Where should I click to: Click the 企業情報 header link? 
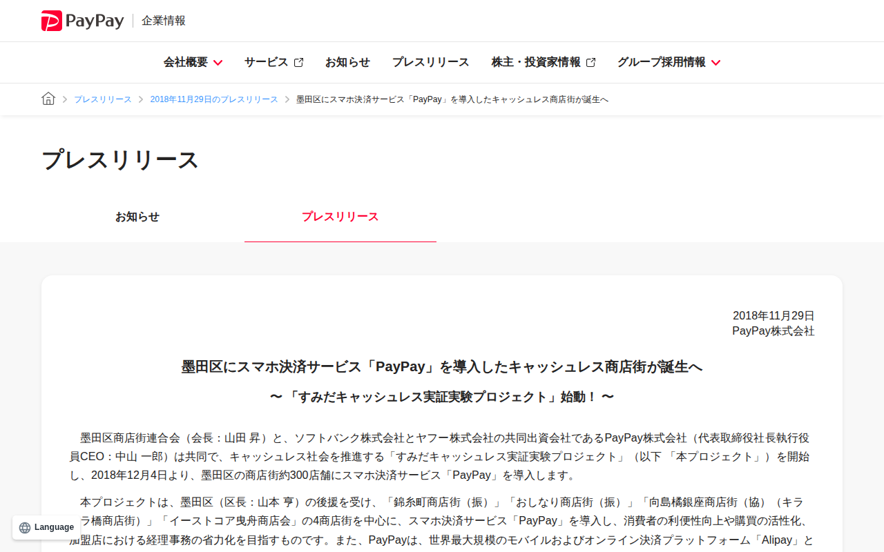pos(164,21)
